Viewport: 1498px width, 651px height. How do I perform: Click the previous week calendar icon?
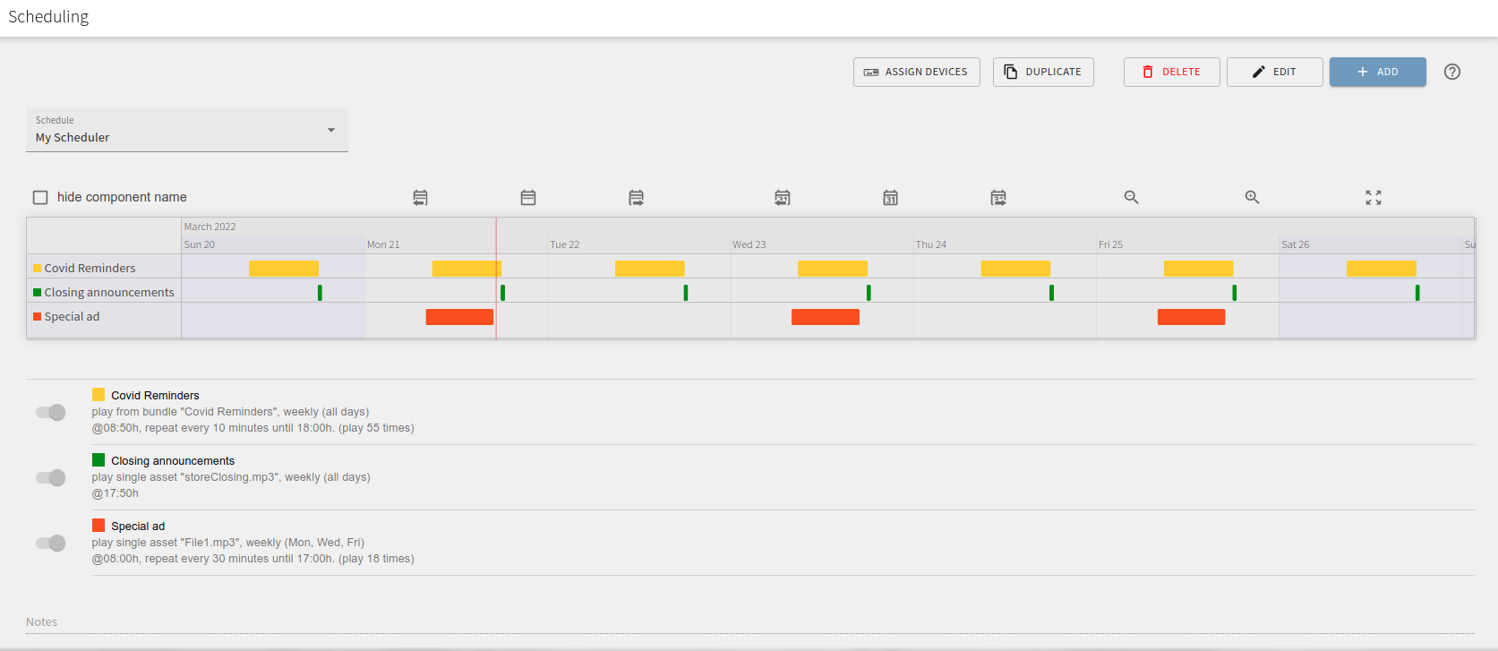pyautogui.click(x=420, y=197)
